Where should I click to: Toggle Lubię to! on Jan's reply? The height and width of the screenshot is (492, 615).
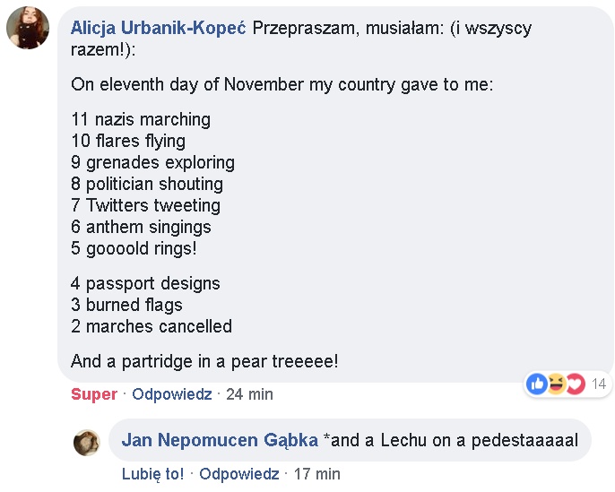[x=152, y=474]
